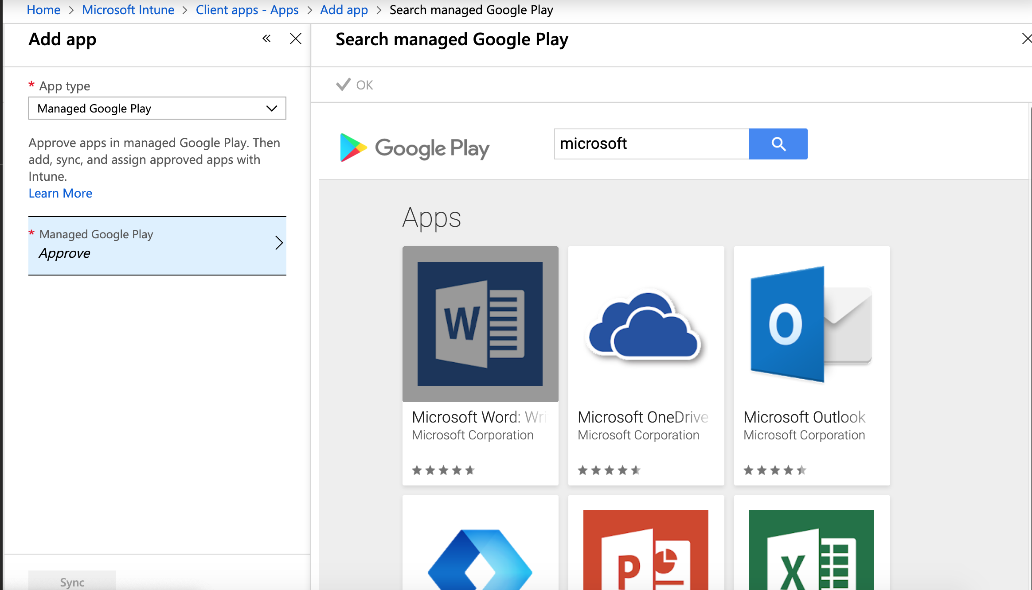
Task: Click Microsoft Corporation under Microsoft OneDrive
Action: click(638, 435)
